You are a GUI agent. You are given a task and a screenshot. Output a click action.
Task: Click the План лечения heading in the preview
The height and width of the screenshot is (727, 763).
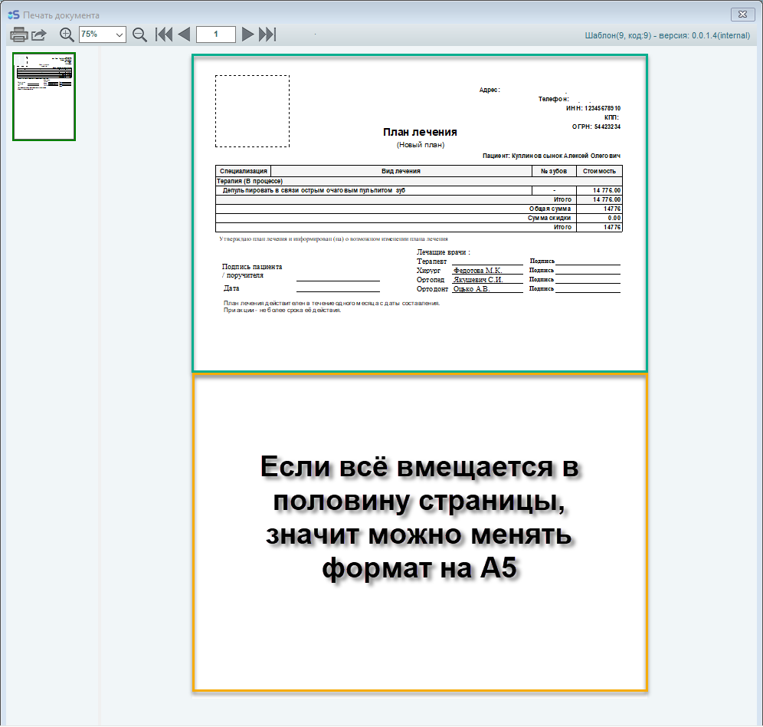[420, 132]
